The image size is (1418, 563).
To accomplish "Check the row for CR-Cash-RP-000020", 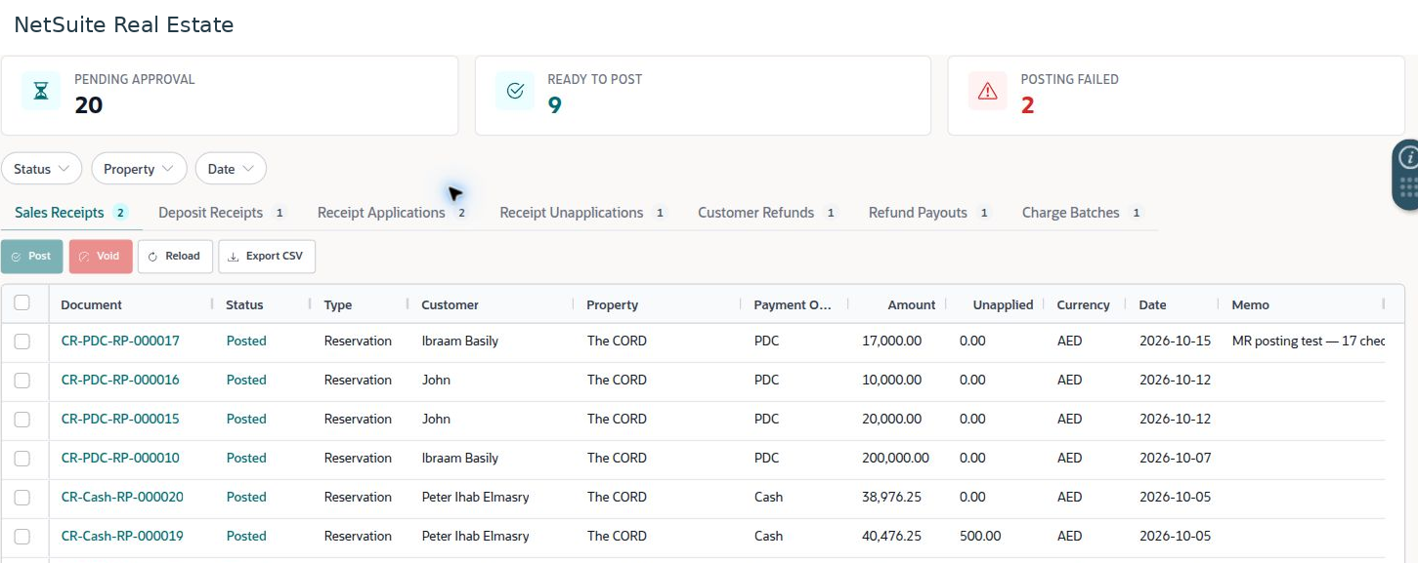I will tap(21, 498).
